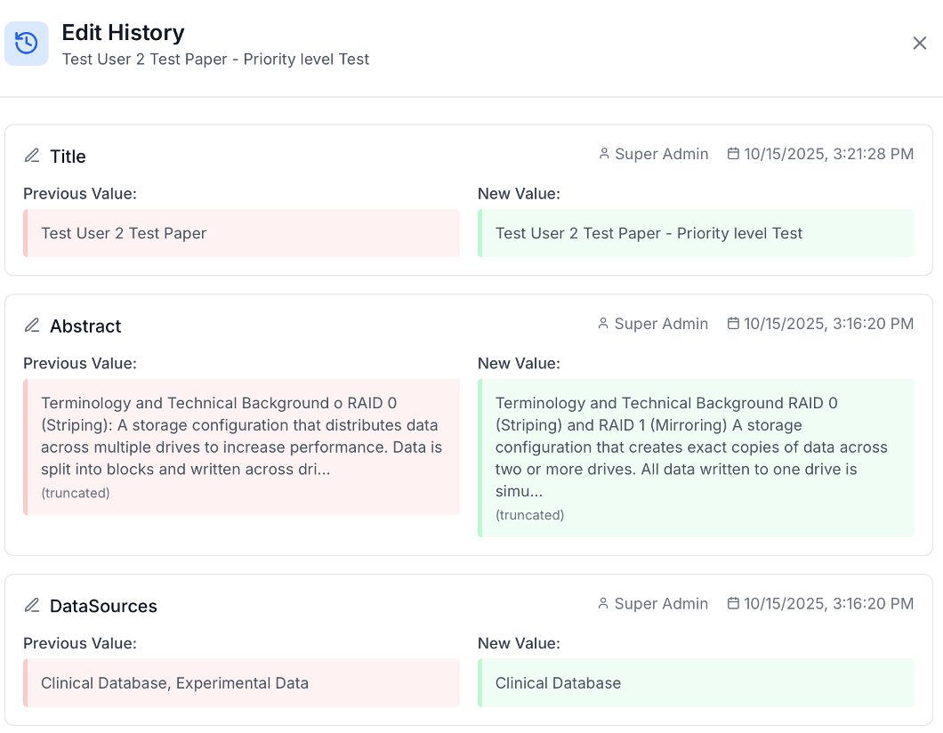Click the Super Admin name on Abstract entry
This screenshot has width=943, height=733.
(661, 323)
